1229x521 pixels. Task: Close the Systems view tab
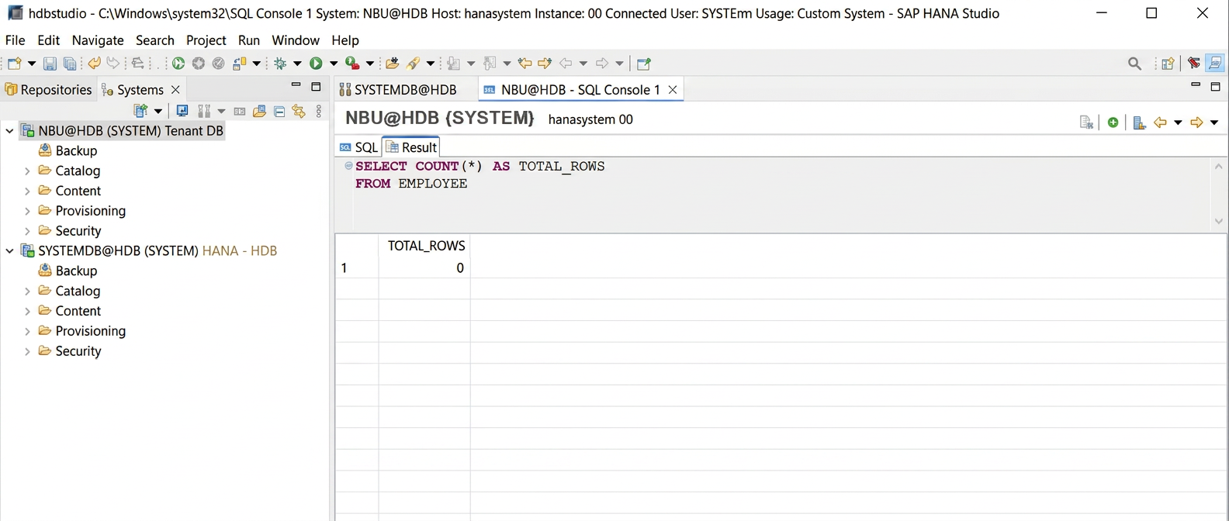tap(175, 90)
